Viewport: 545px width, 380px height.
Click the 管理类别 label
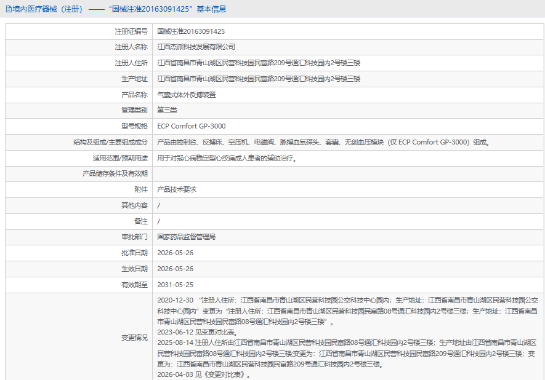(134, 110)
